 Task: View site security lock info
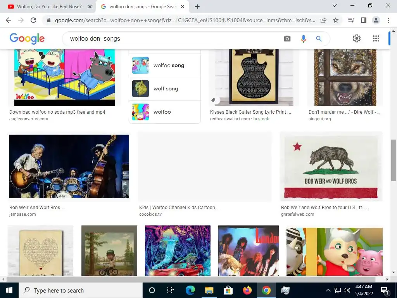49,20
